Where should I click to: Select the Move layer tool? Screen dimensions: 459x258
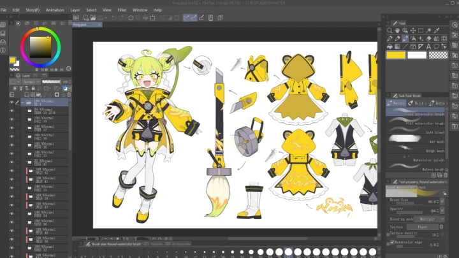click(412, 31)
